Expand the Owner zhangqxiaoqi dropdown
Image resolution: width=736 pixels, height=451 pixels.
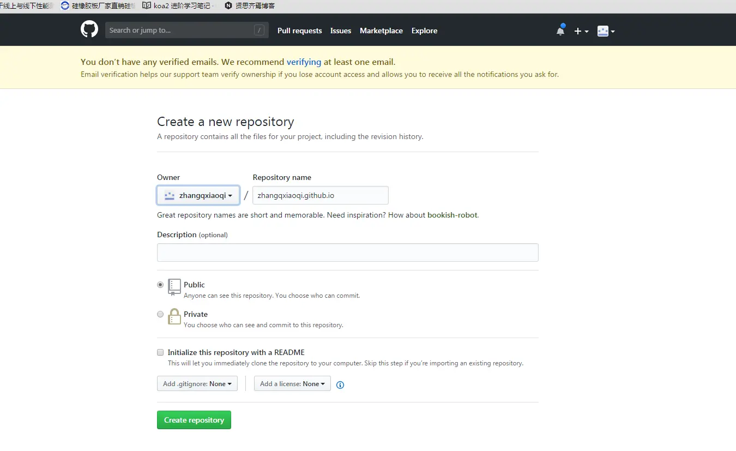pyautogui.click(x=198, y=195)
